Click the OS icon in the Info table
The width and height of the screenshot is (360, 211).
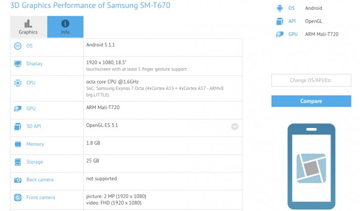point(18,45)
